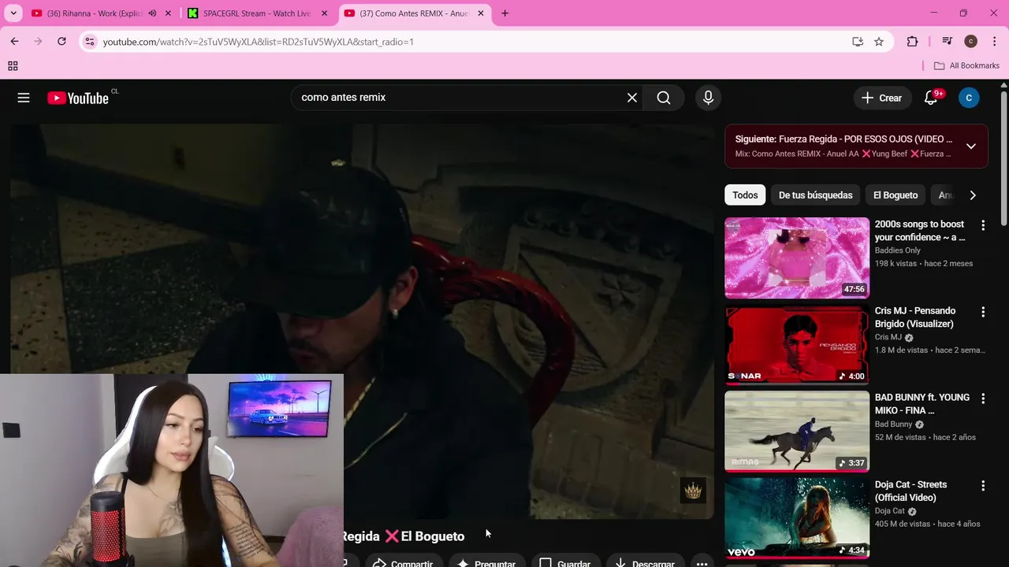1009x567 pixels.
Task: Click the Crear button
Action: coord(881,98)
